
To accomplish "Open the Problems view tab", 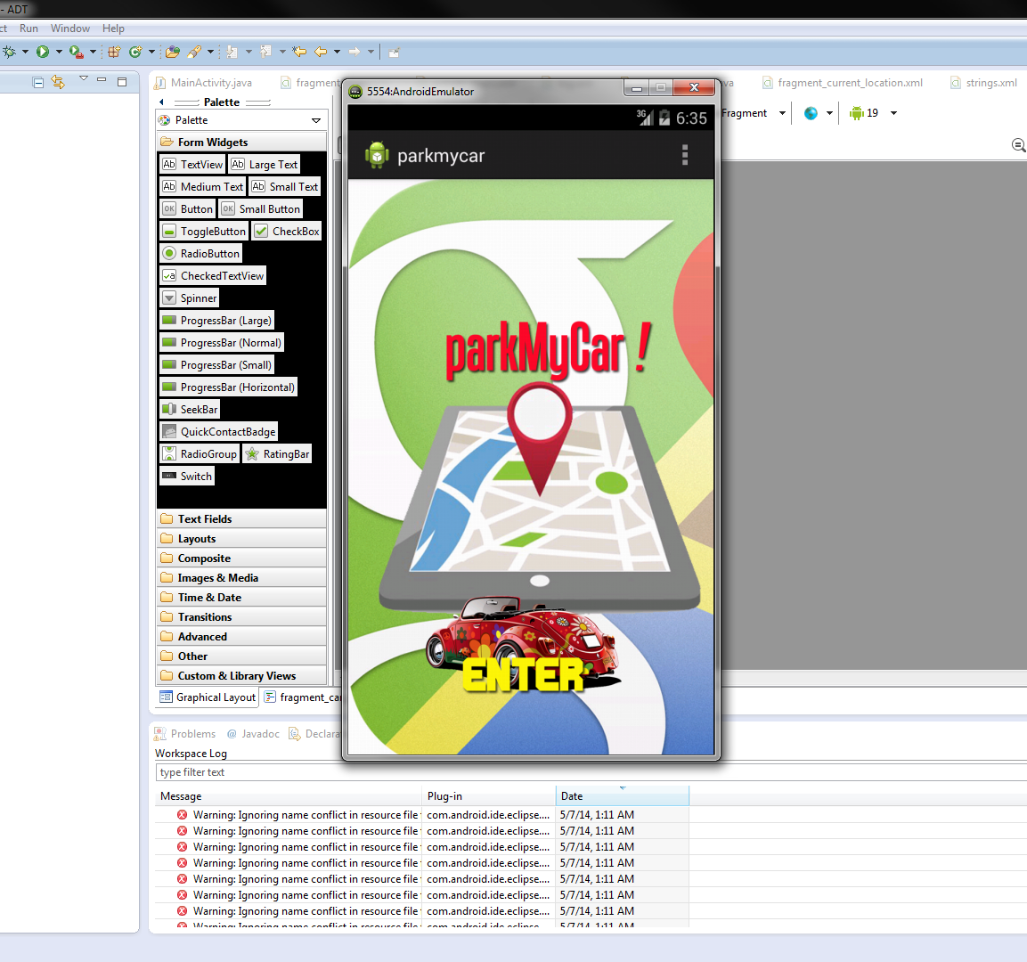I will [185, 734].
